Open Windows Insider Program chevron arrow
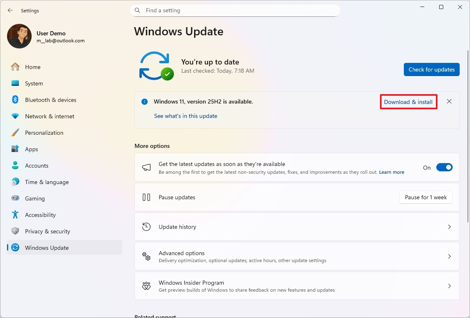This screenshot has width=470, height=318. click(449, 286)
